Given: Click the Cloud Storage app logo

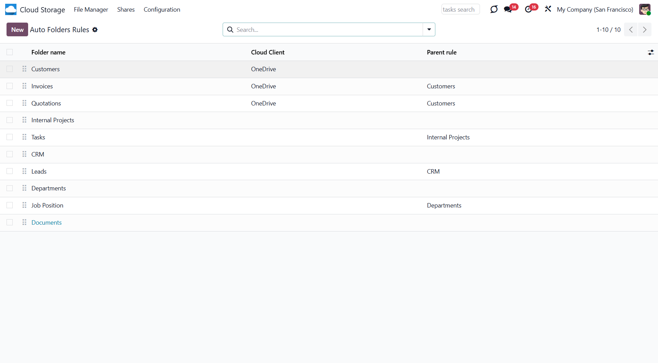Looking at the screenshot, I should [11, 10].
